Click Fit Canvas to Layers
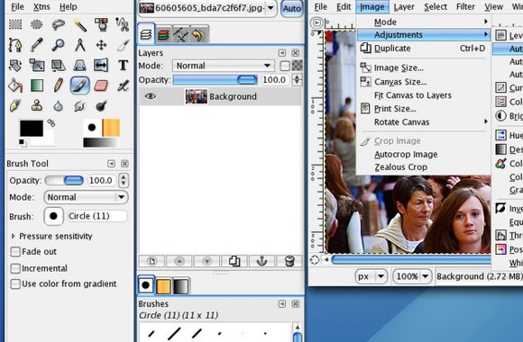 pos(423,95)
